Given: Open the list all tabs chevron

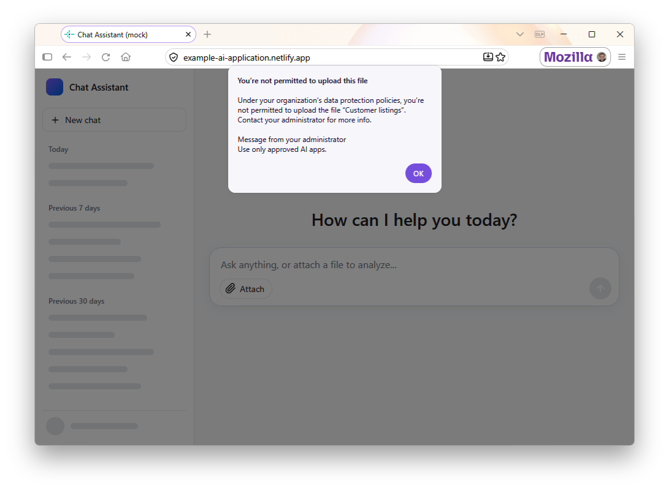Looking at the screenshot, I should pyautogui.click(x=519, y=34).
